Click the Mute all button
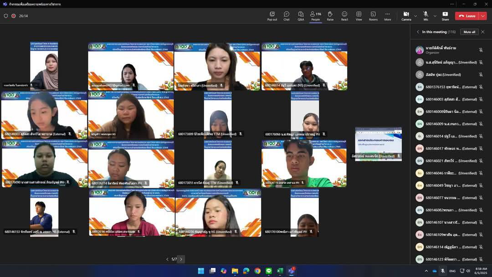Screen dimensions: 492x277 pos(469,32)
